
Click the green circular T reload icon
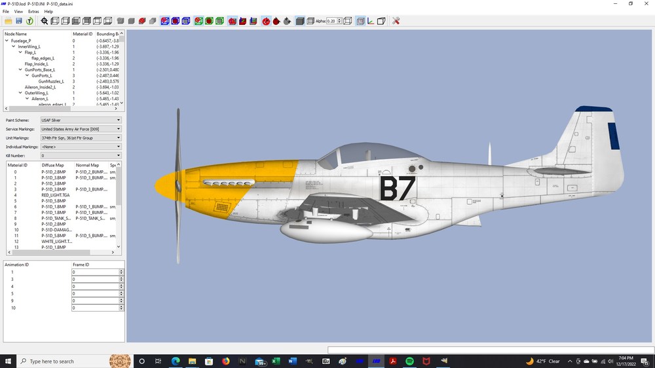[29, 21]
